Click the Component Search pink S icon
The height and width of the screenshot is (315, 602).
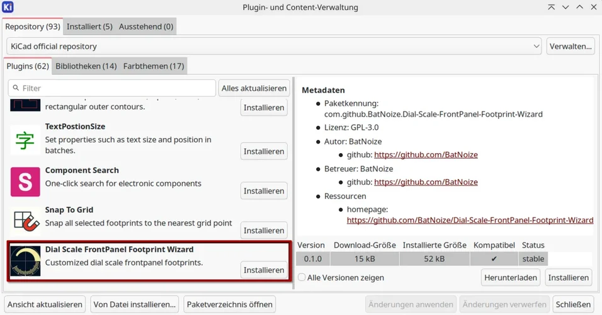coord(25,181)
